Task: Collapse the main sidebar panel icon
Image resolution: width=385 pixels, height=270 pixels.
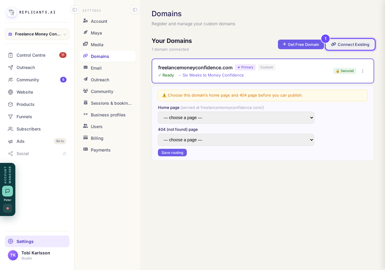Action: pyautogui.click(x=75, y=10)
